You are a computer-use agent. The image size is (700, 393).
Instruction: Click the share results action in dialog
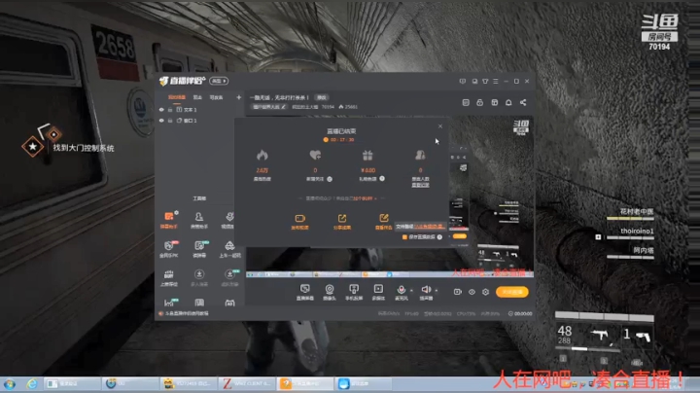coord(342,222)
